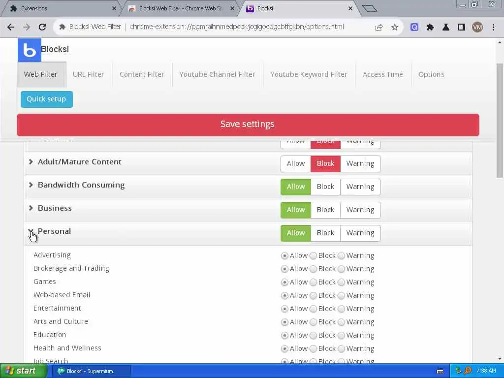Toggle the side panel icon
504x378 pixels.
click(x=462, y=28)
